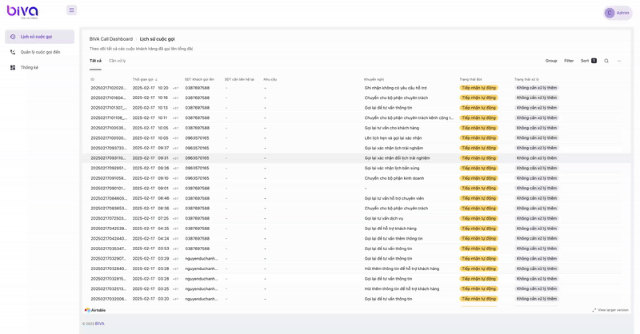This screenshot has width=640, height=334.
Task: Click the SĐT cần liên hệ lại column header
Action: [x=239, y=80]
